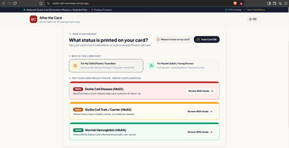This screenshot has height=148, width=289.
Task: Open site settings icon beside URL
Action: coord(48,3)
